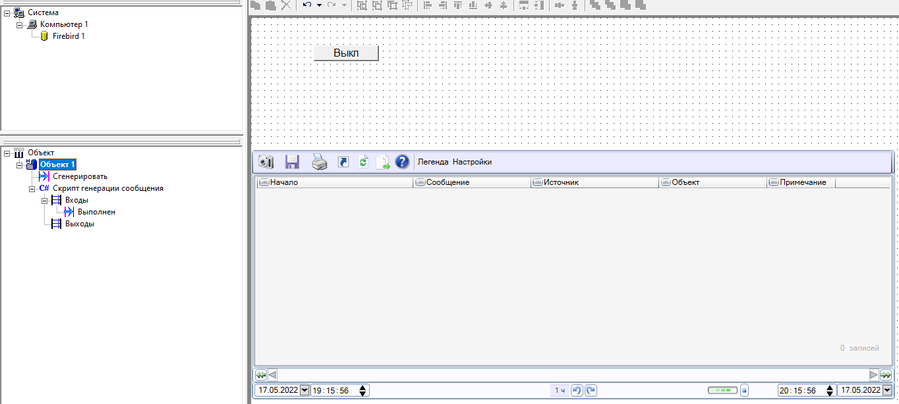Collapse the Объект root tree node
The width and height of the screenshot is (899, 404).
7,153
